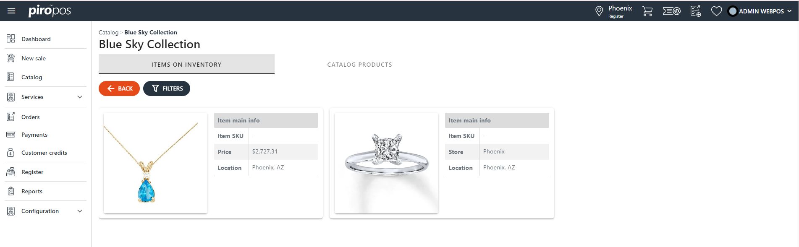799x247 pixels.
Task: Open the Filters button
Action: [x=167, y=88]
